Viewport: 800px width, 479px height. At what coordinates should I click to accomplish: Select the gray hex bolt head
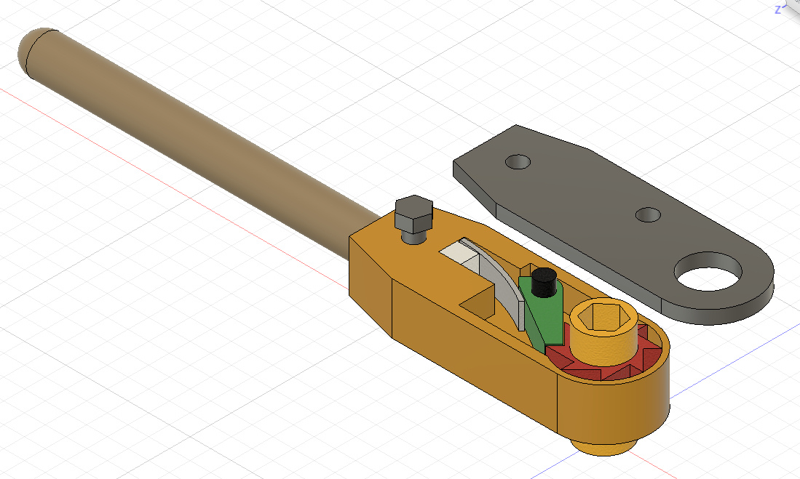(x=413, y=214)
